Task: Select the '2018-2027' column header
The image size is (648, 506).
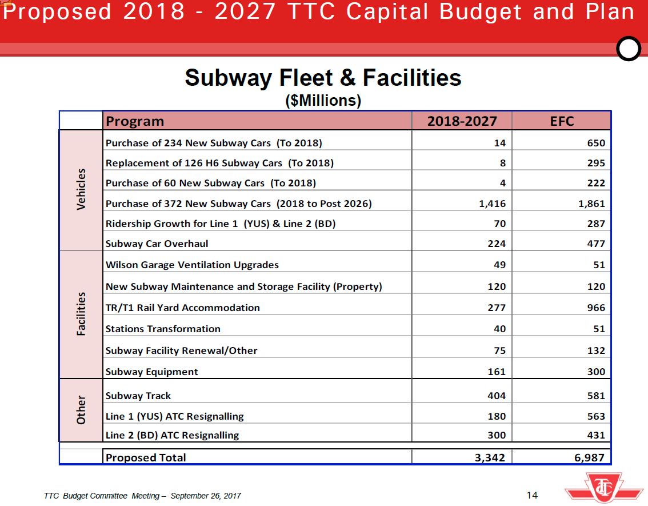Action: [462, 121]
